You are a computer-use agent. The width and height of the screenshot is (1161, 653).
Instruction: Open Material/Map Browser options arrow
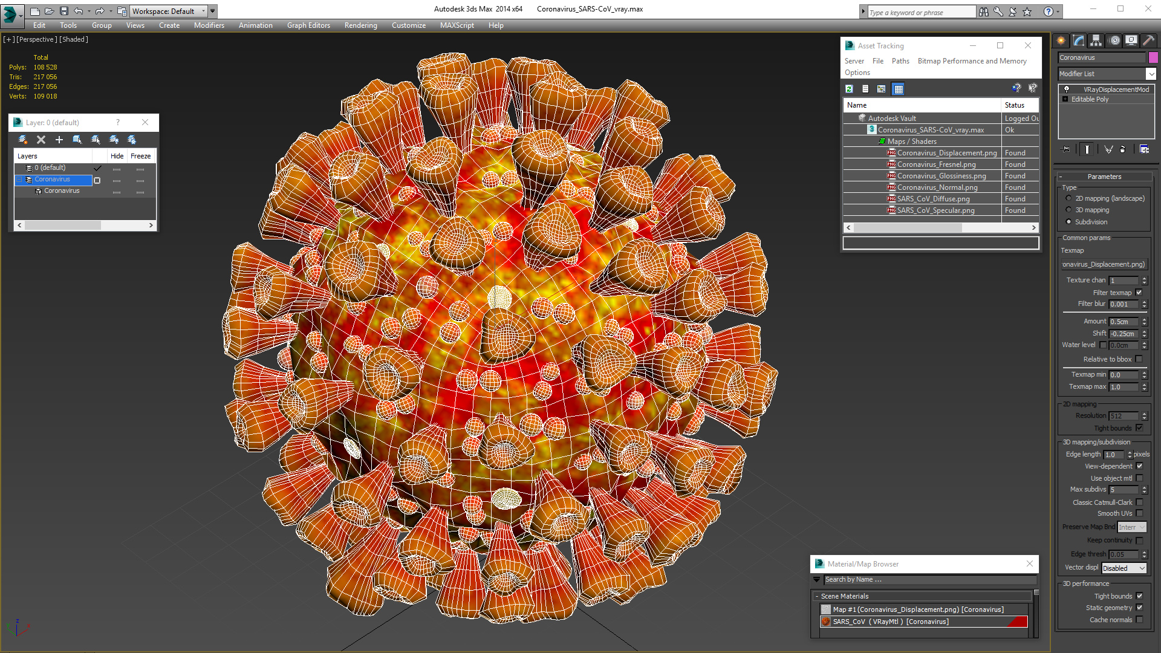817,580
